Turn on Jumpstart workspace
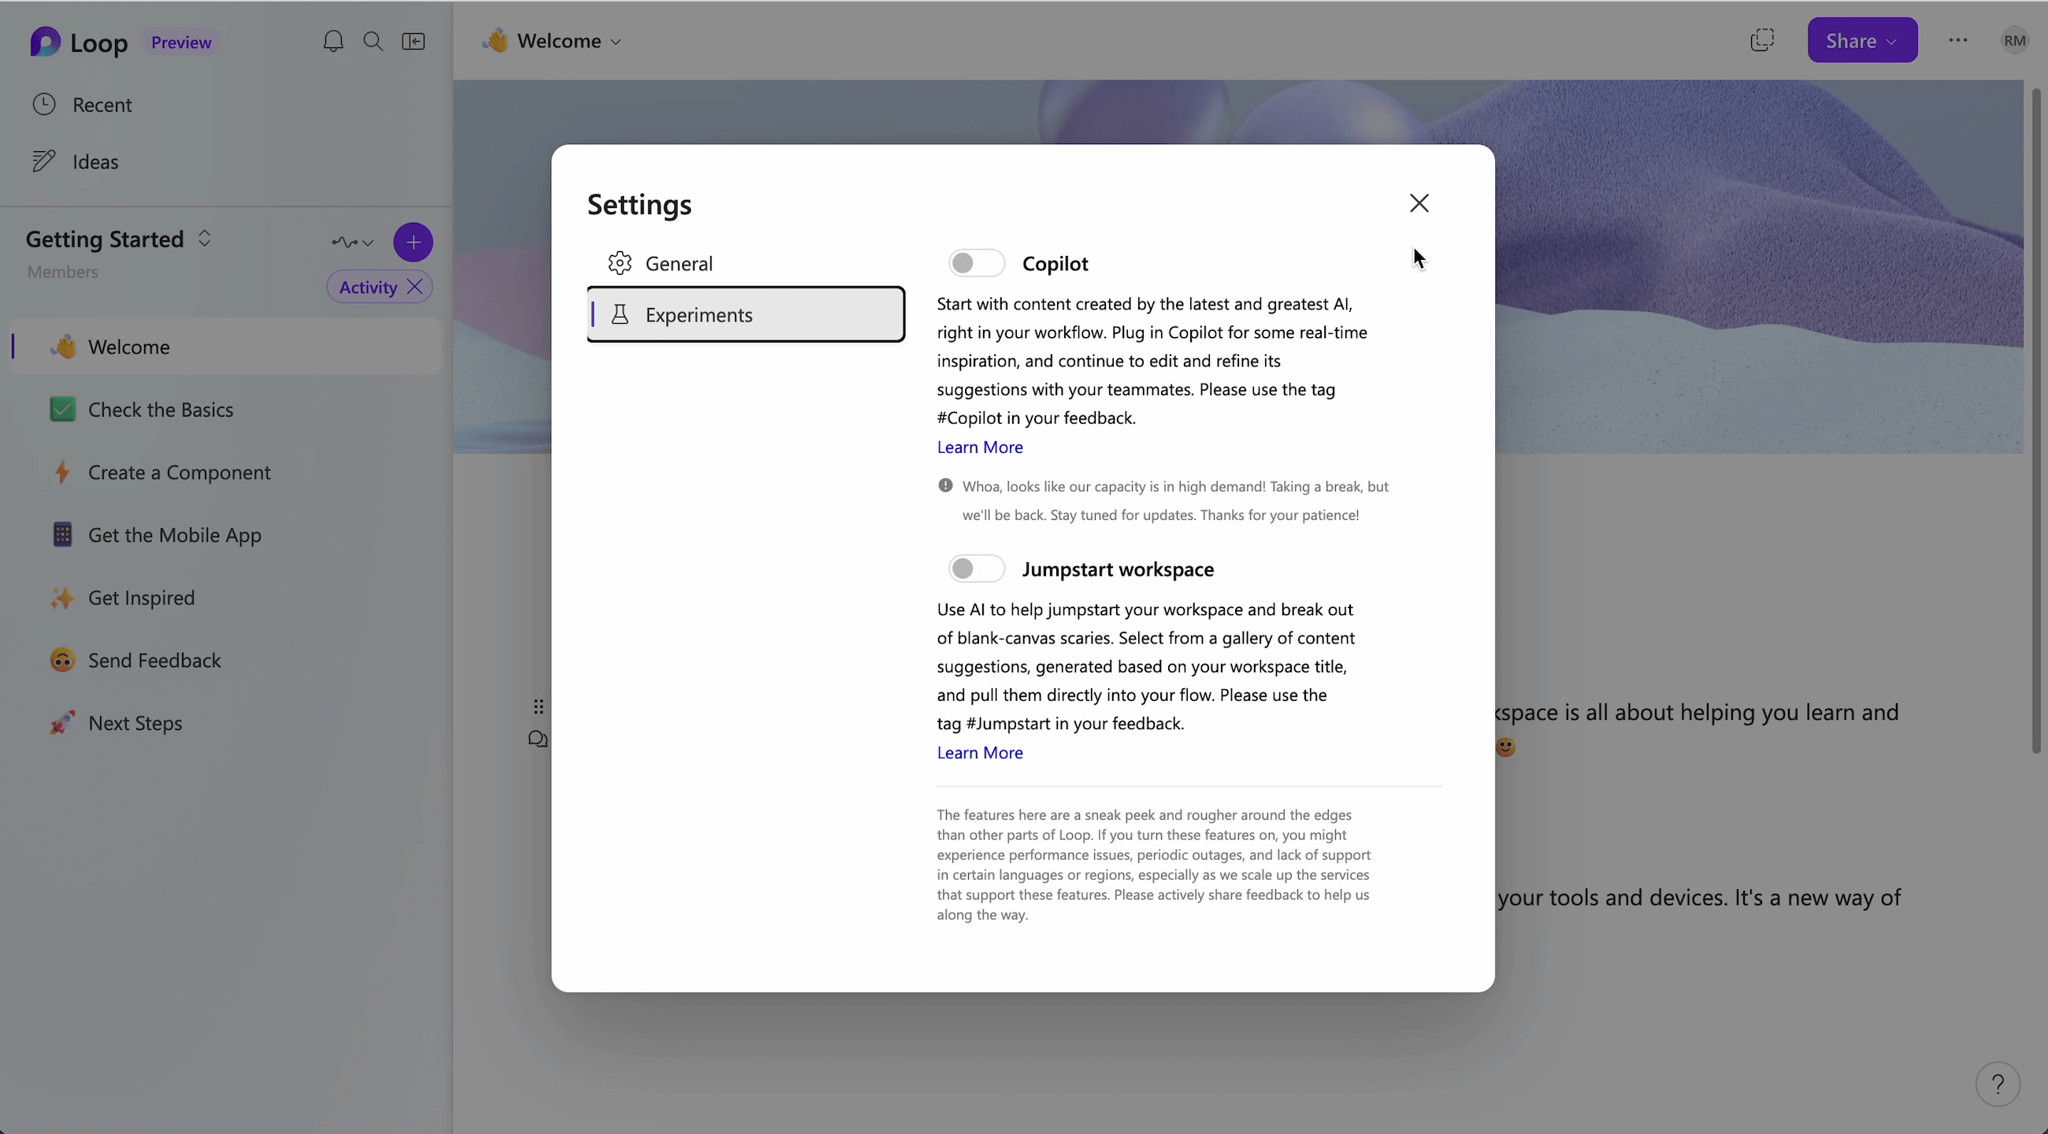 975,569
